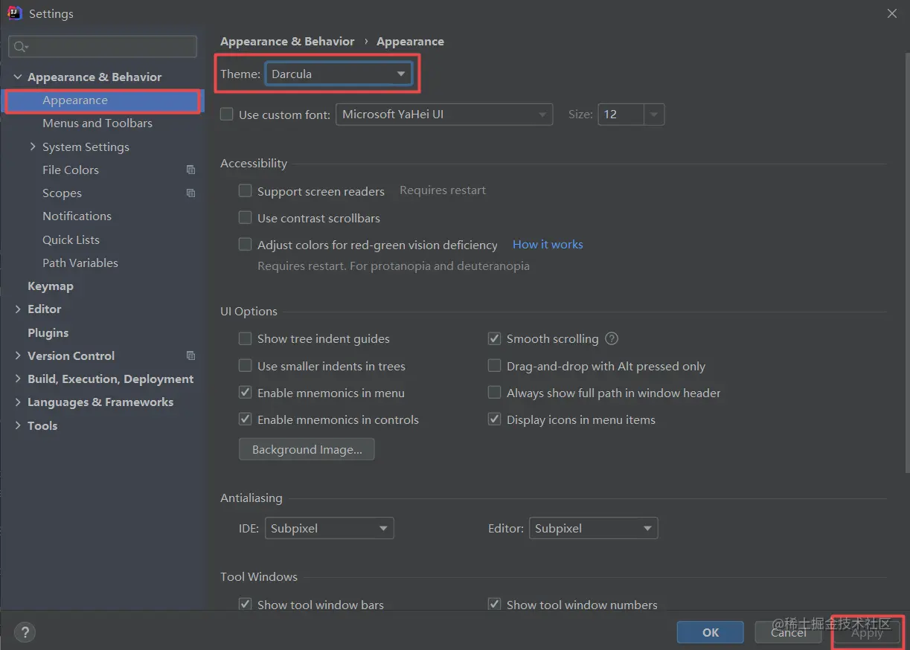
Task: Expand Languages & Frameworks node
Action: 18,402
